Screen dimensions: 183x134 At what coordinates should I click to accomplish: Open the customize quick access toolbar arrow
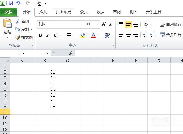coord(46,3)
